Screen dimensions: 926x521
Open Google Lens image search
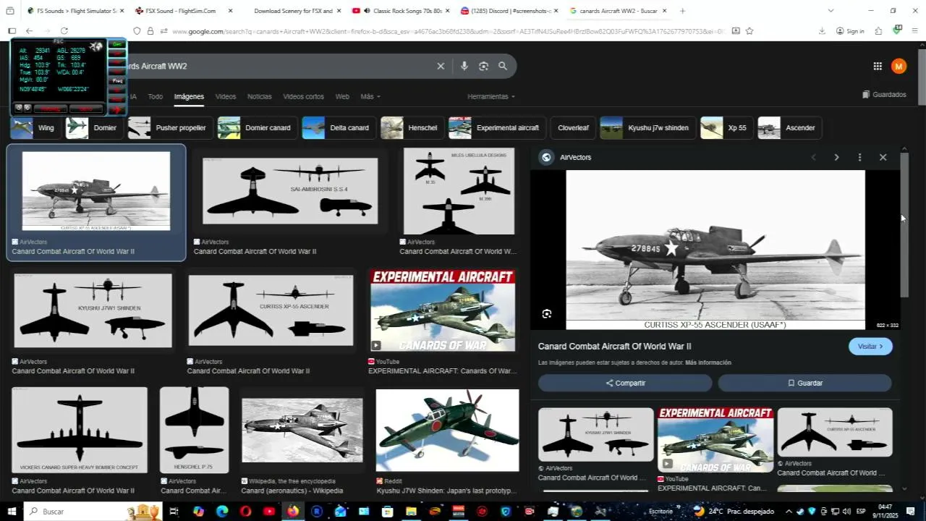pyautogui.click(x=483, y=66)
